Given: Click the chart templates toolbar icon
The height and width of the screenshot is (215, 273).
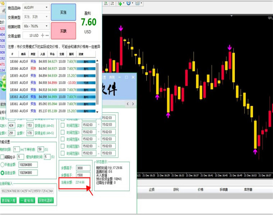Looking at the screenshot, I should [x=137, y=3].
